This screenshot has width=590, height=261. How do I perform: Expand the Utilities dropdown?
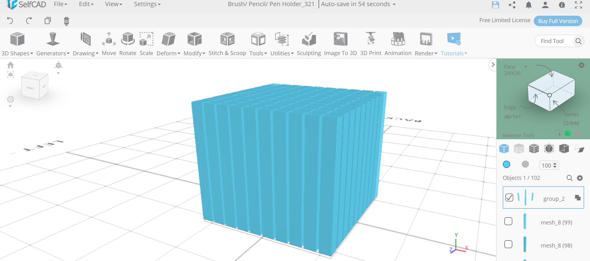(282, 44)
